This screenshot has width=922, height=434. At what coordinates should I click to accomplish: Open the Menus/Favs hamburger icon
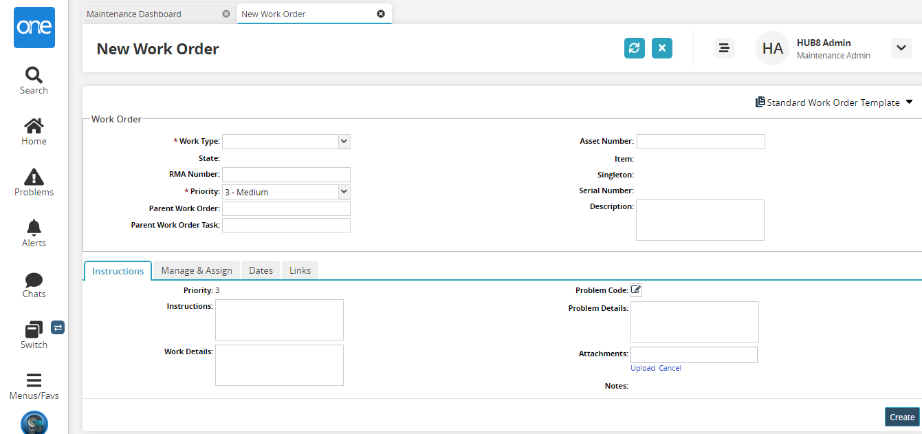point(34,381)
